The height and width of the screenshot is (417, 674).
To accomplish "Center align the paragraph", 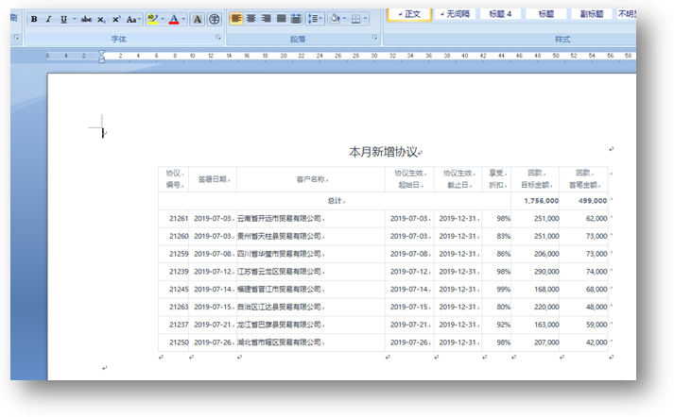I will (251, 19).
